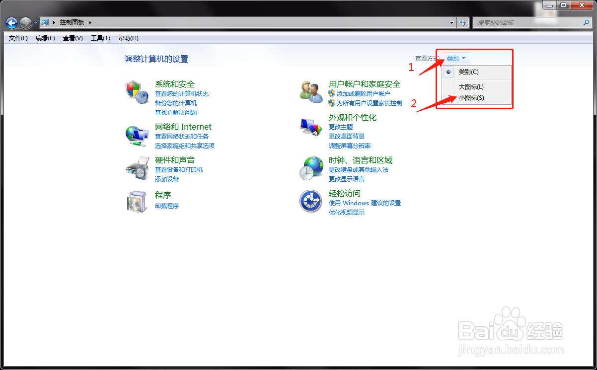Click the Programs disc box icon
Screen dimensions: 597x370
[x=137, y=201]
